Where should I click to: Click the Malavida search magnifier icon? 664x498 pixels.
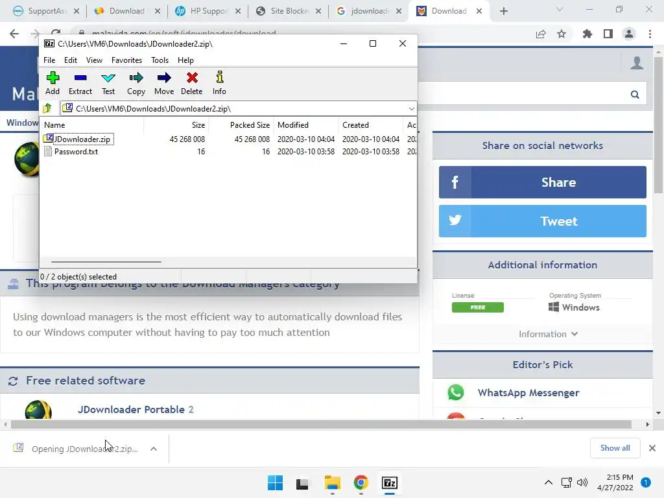(635, 95)
